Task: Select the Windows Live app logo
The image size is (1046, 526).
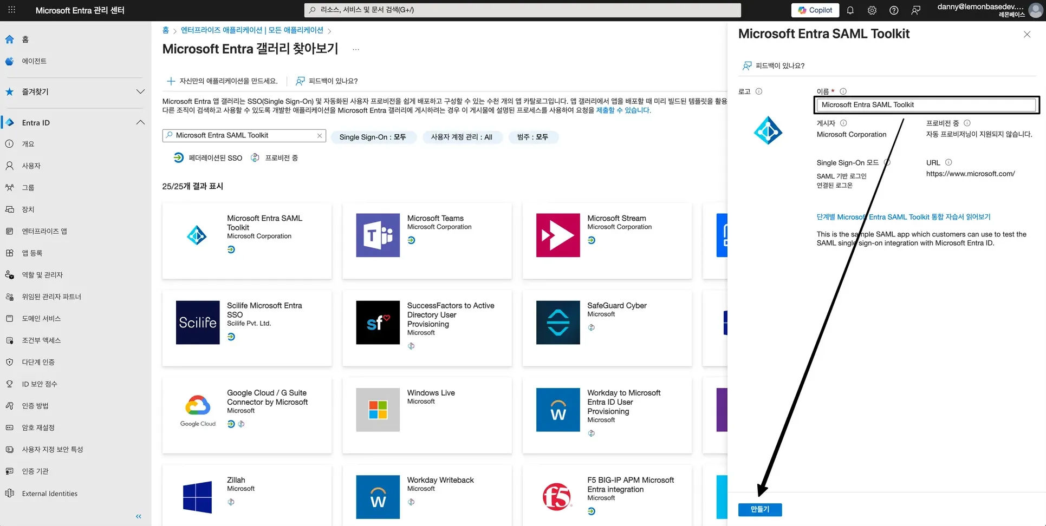Action: [378, 410]
